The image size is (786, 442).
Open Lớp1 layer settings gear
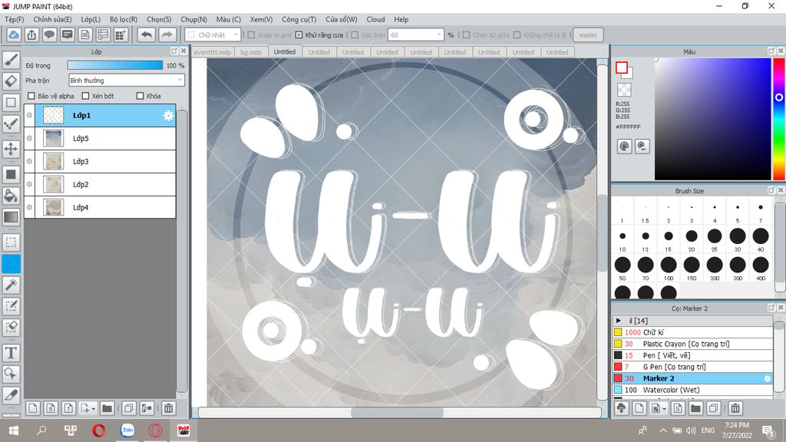pyautogui.click(x=168, y=116)
